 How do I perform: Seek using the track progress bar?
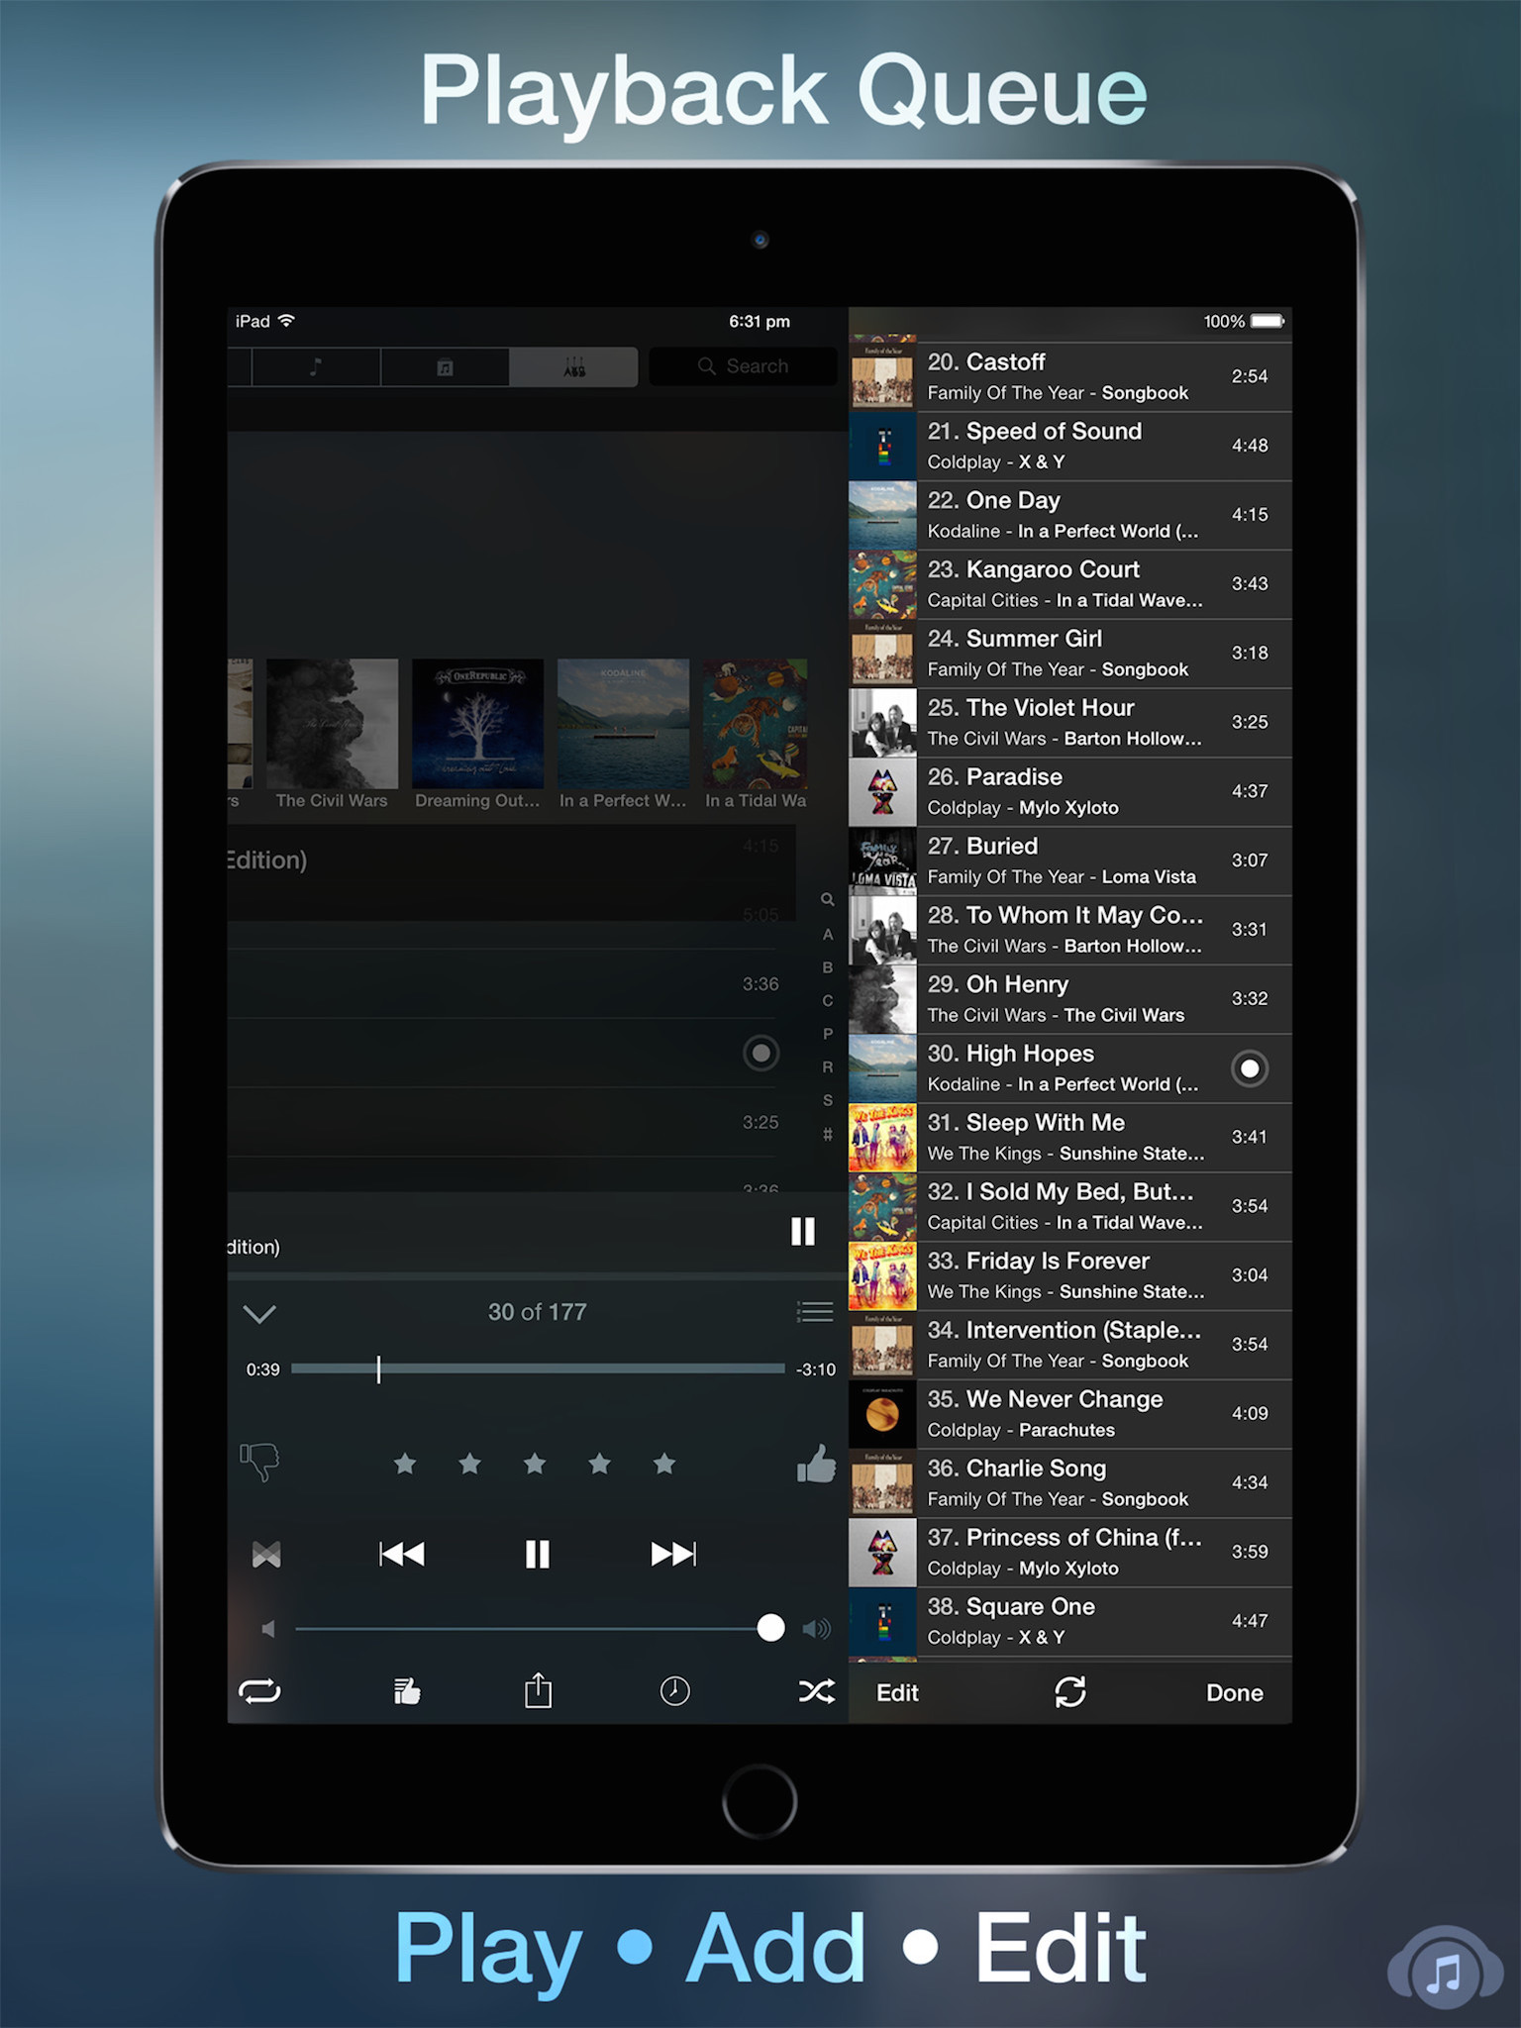pos(538,1369)
